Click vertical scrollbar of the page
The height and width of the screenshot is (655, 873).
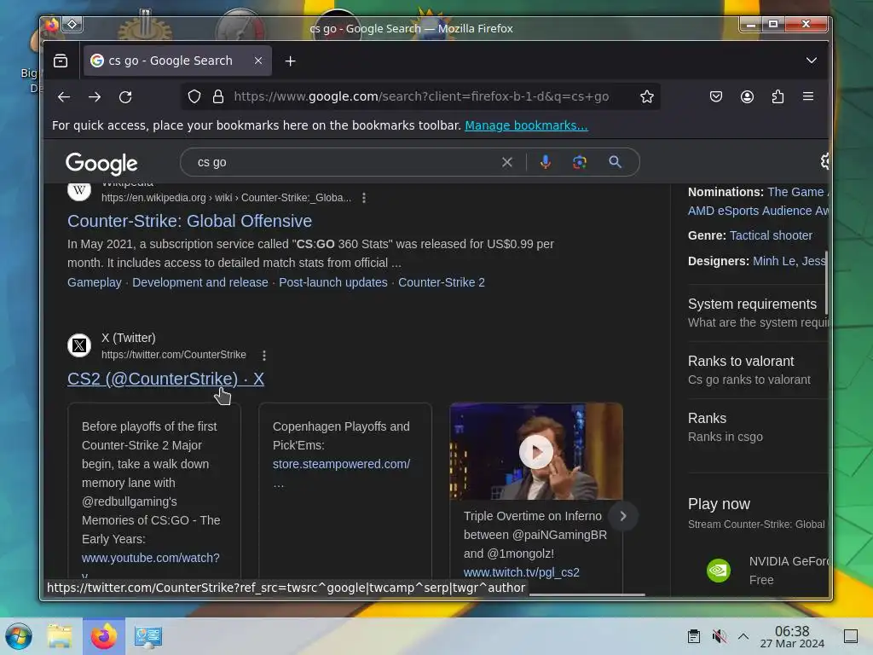click(x=826, y=283)
